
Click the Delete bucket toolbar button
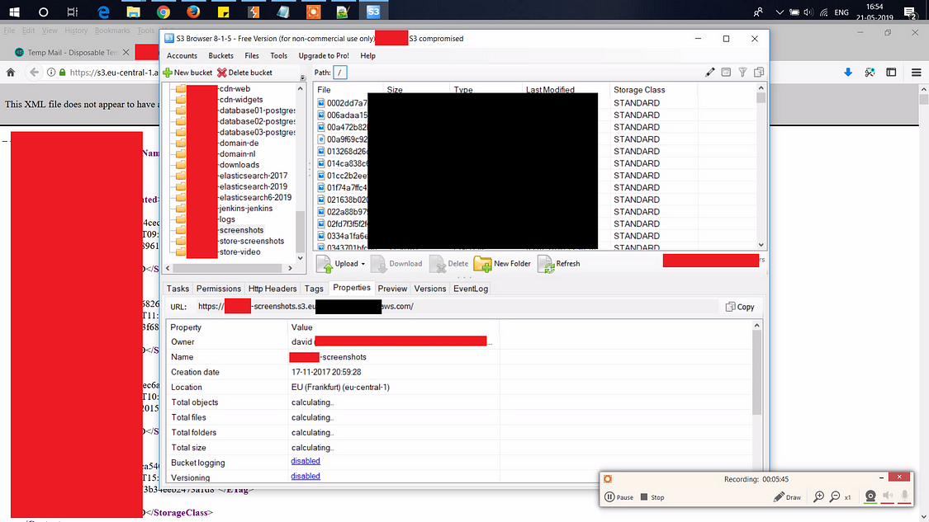244,73
